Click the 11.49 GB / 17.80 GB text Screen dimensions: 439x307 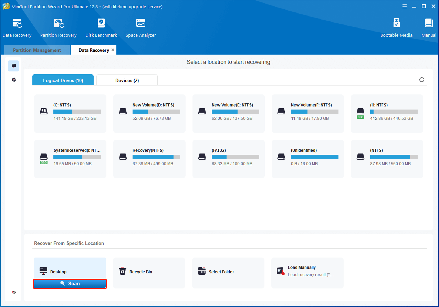(310, 118)
